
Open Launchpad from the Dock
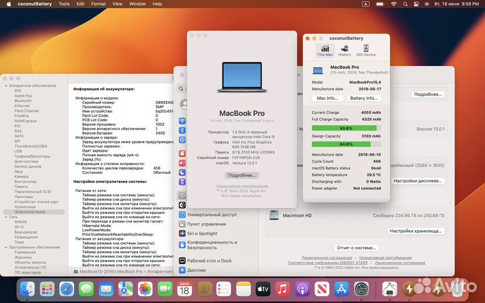(x=47, y=289)
